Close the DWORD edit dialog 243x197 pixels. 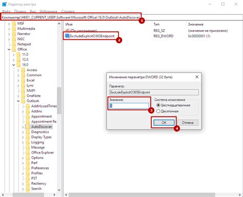[197, 77]
